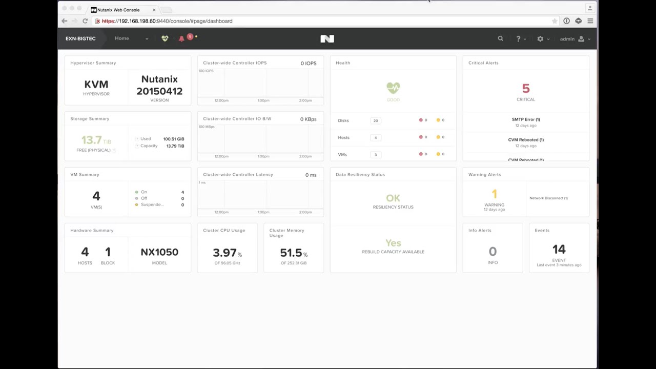Click the yellow warning dot on Hosts row
656x369 pixels.
click(438, 137)
